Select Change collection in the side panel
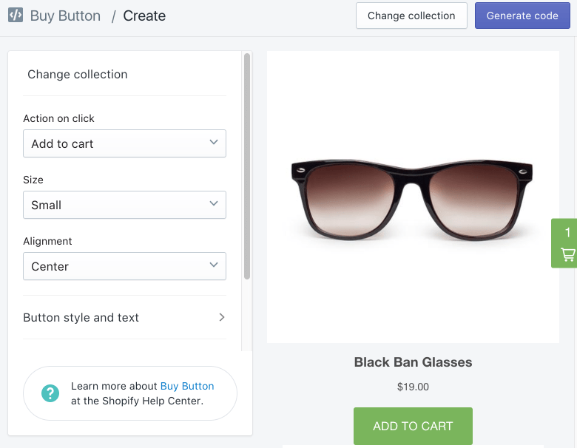577x448 pixels. pos(77,75)
